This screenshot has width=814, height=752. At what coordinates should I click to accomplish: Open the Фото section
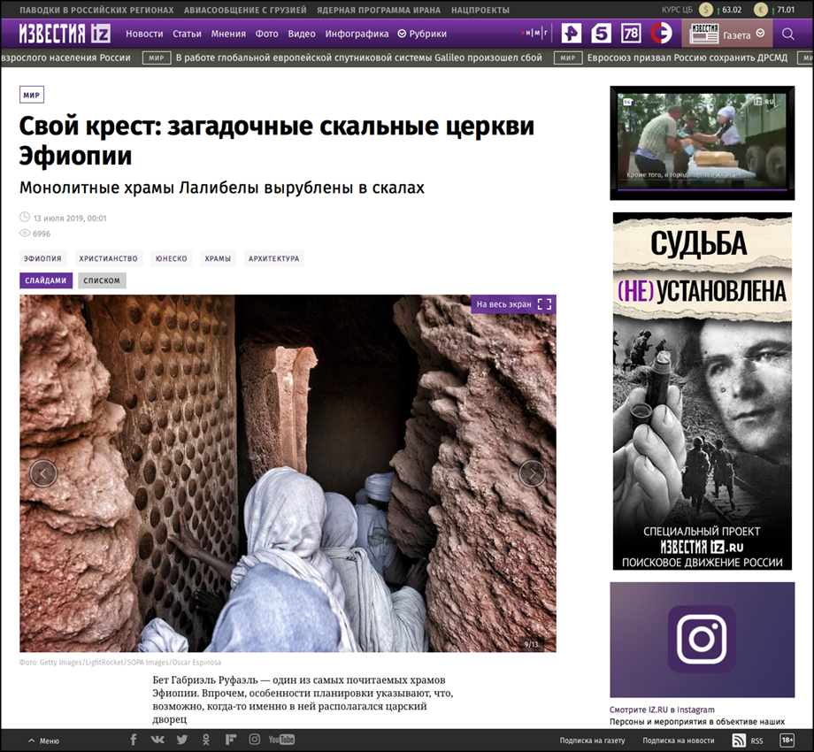click(x=267, y=34)
